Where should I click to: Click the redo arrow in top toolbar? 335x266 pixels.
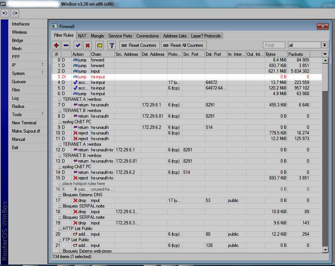click(x=15, y=13)
